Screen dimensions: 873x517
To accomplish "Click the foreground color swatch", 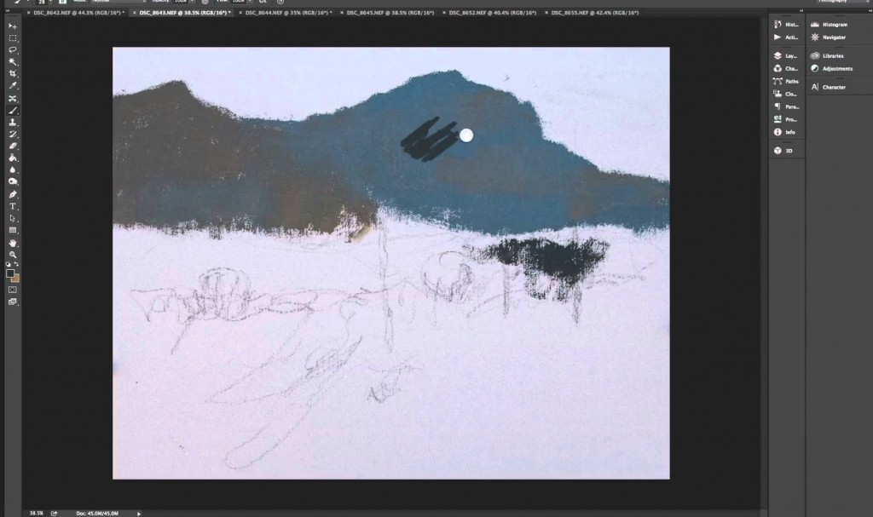I will (x=10, y=274).
